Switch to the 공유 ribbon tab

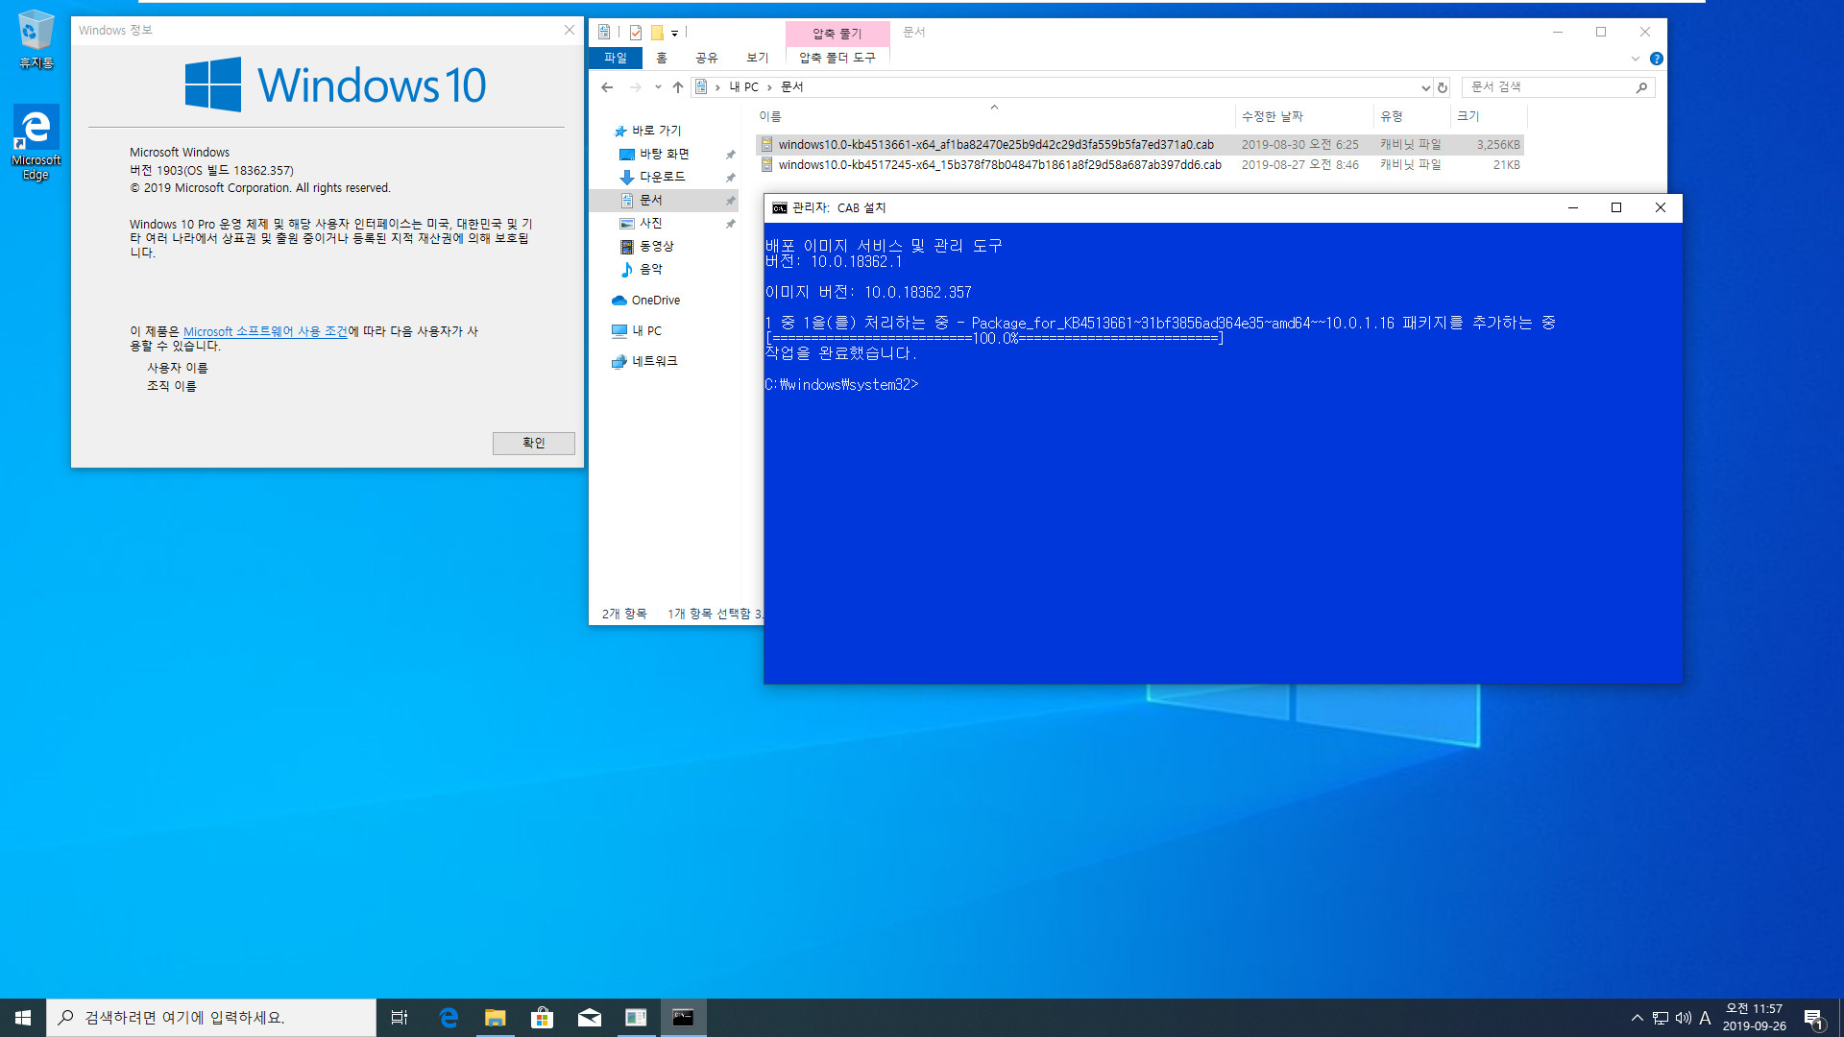(707, 58)
